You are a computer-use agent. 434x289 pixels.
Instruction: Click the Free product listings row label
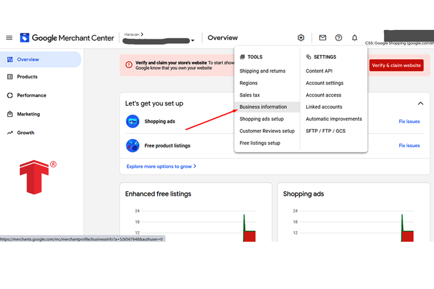[167, 145]
